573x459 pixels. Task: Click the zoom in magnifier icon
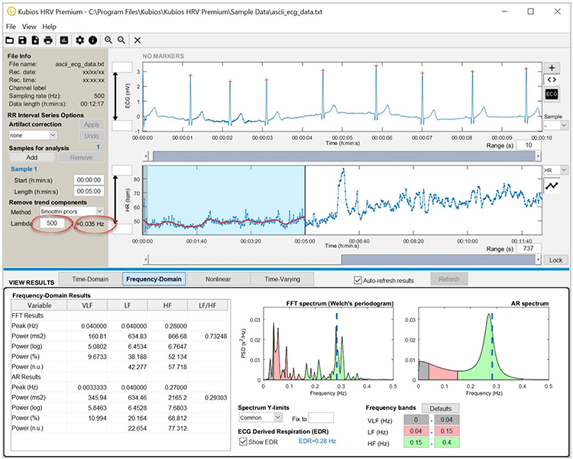click(x=108, y=40)
